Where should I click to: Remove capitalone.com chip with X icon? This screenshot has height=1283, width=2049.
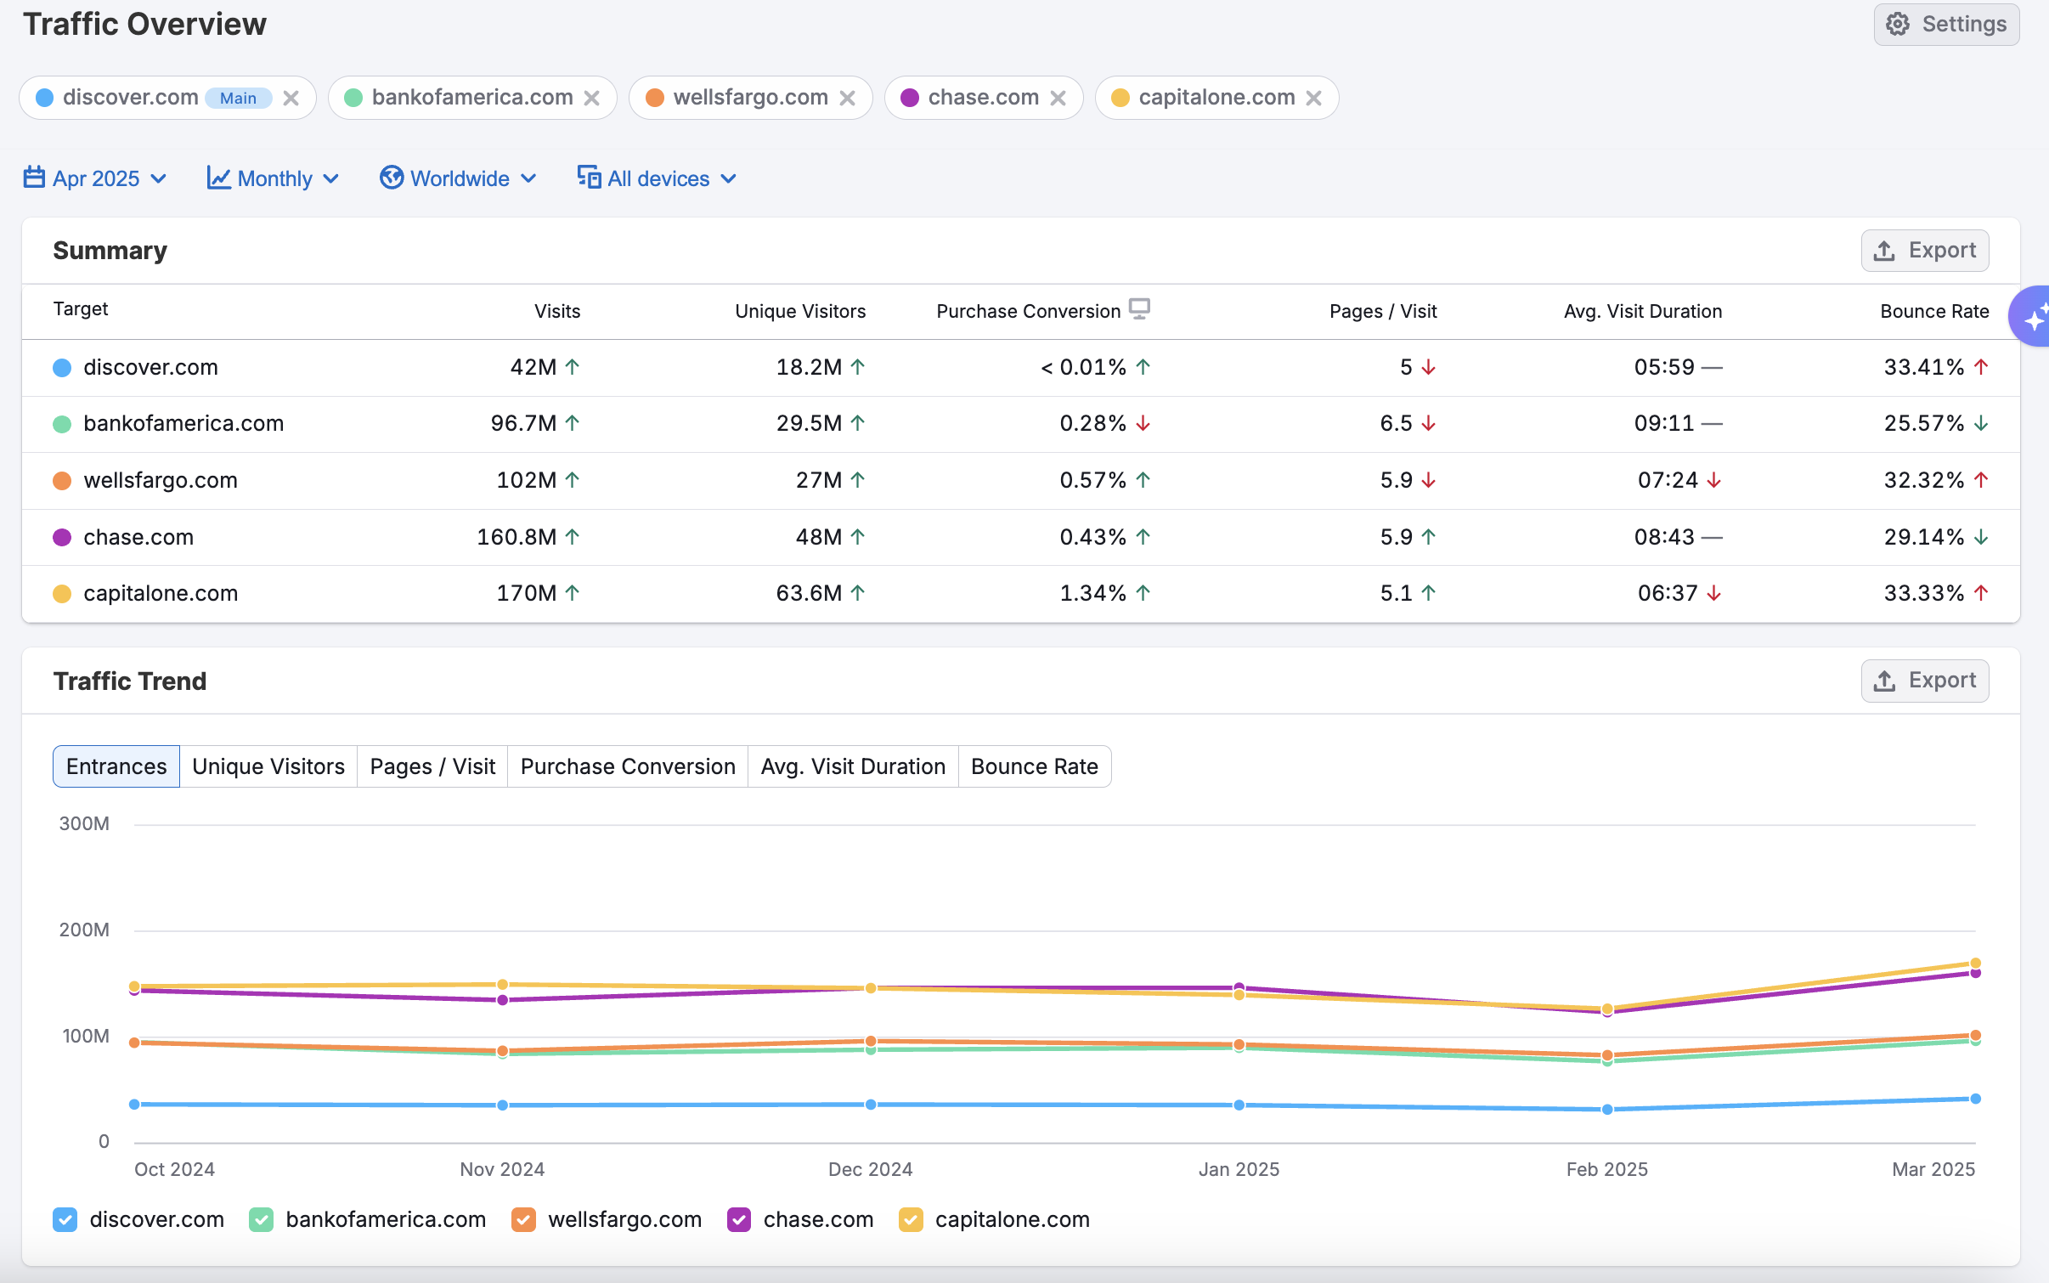pyautogui.click(x=1313, y=99)
